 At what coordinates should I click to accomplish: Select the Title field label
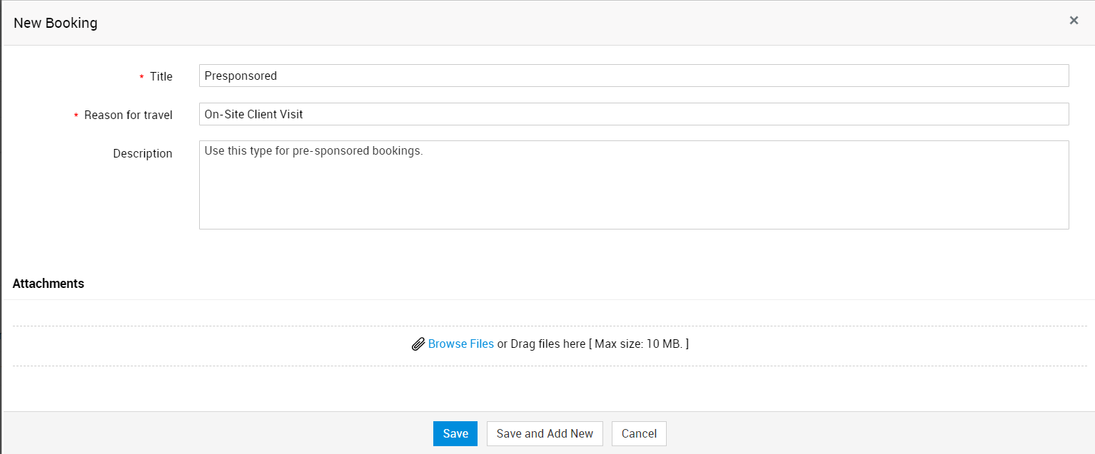(x=161, y=76)
